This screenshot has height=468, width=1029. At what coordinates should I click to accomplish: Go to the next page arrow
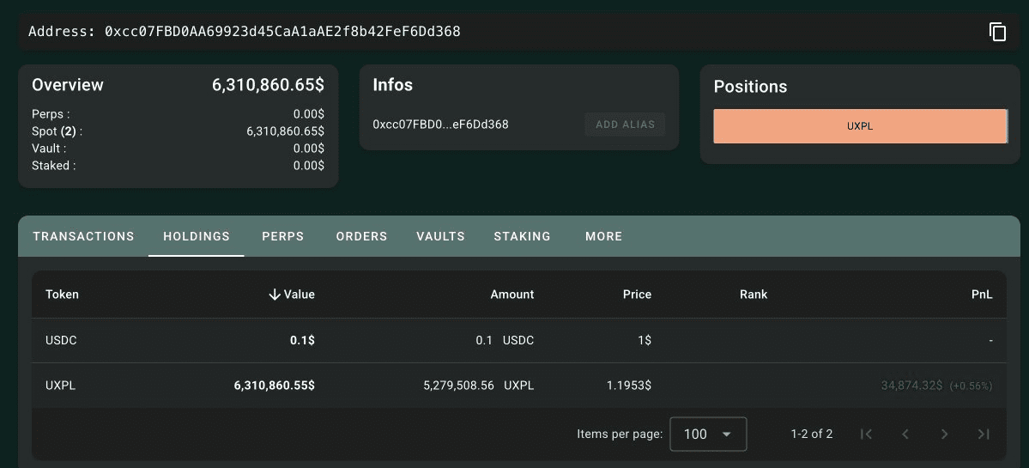[x=944, y=434]
